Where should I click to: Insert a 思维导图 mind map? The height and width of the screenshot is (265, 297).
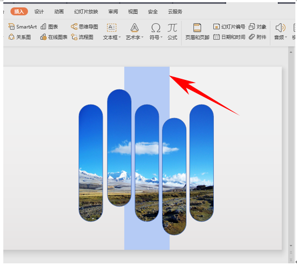84,26
